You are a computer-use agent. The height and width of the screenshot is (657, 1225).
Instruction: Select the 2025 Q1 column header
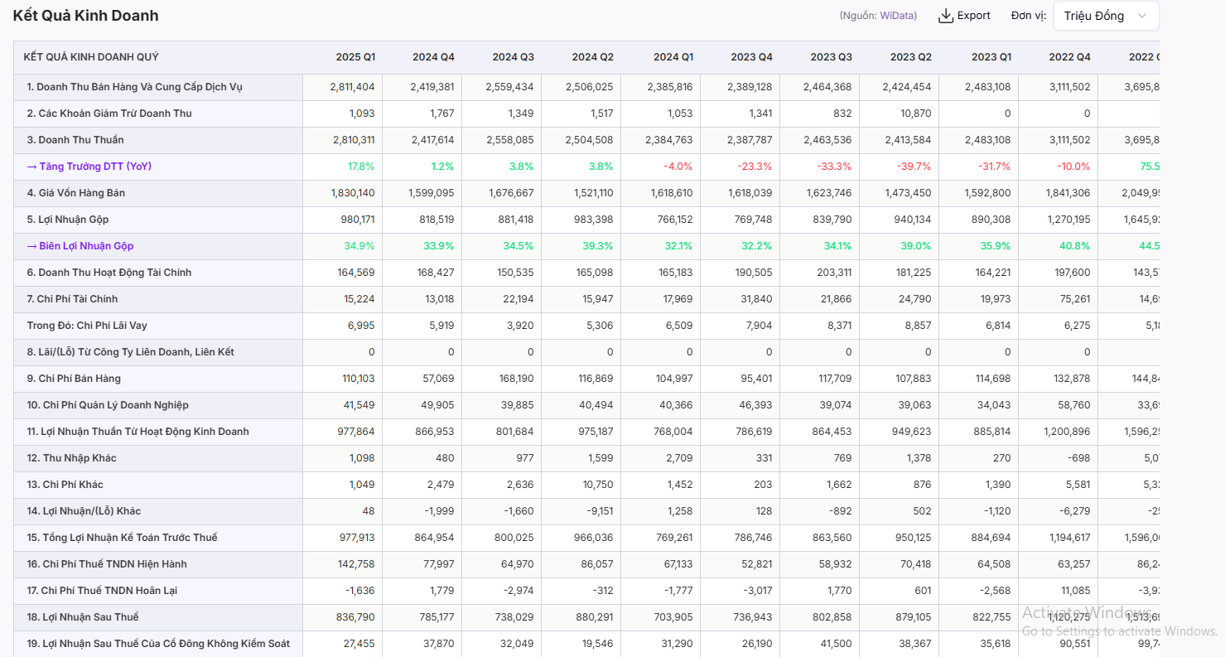[x=355, y=57]
